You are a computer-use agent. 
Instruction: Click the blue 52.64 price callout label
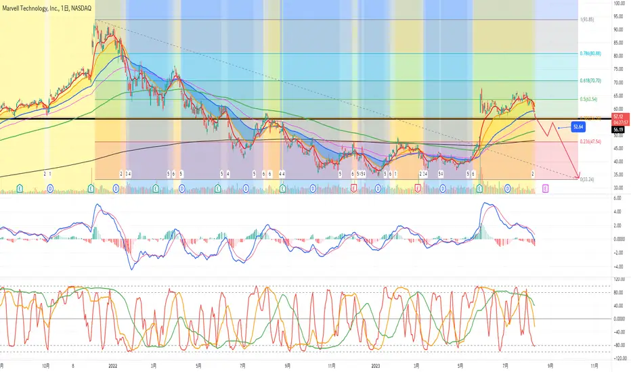pyautogui.click(x=578, y=127)
